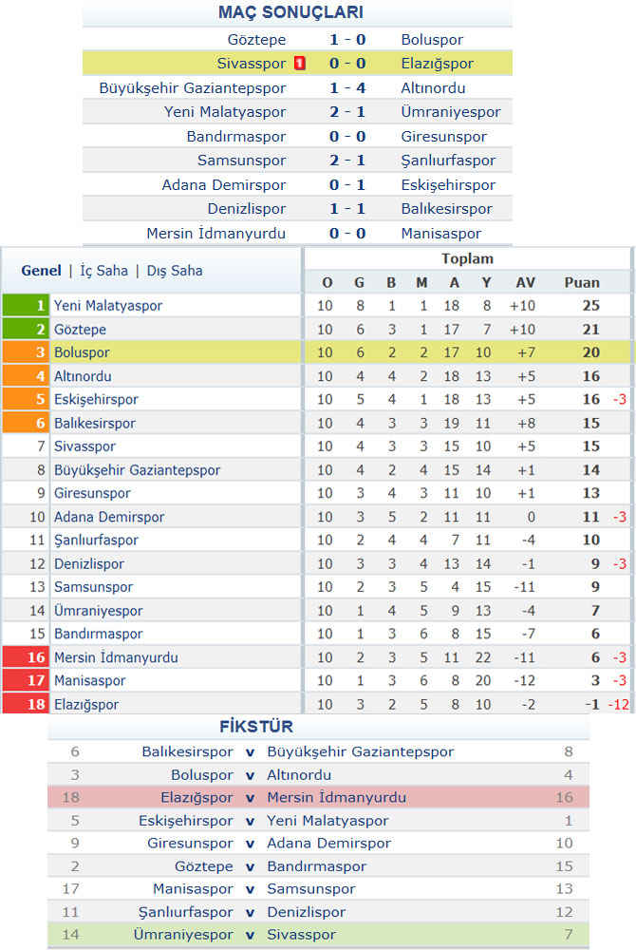Click the Göztepe 1 - 0 Boluspor score

coord(347,39)
